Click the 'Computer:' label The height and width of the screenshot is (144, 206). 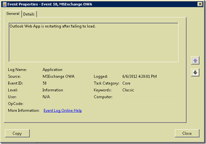(x=103, y=97)
